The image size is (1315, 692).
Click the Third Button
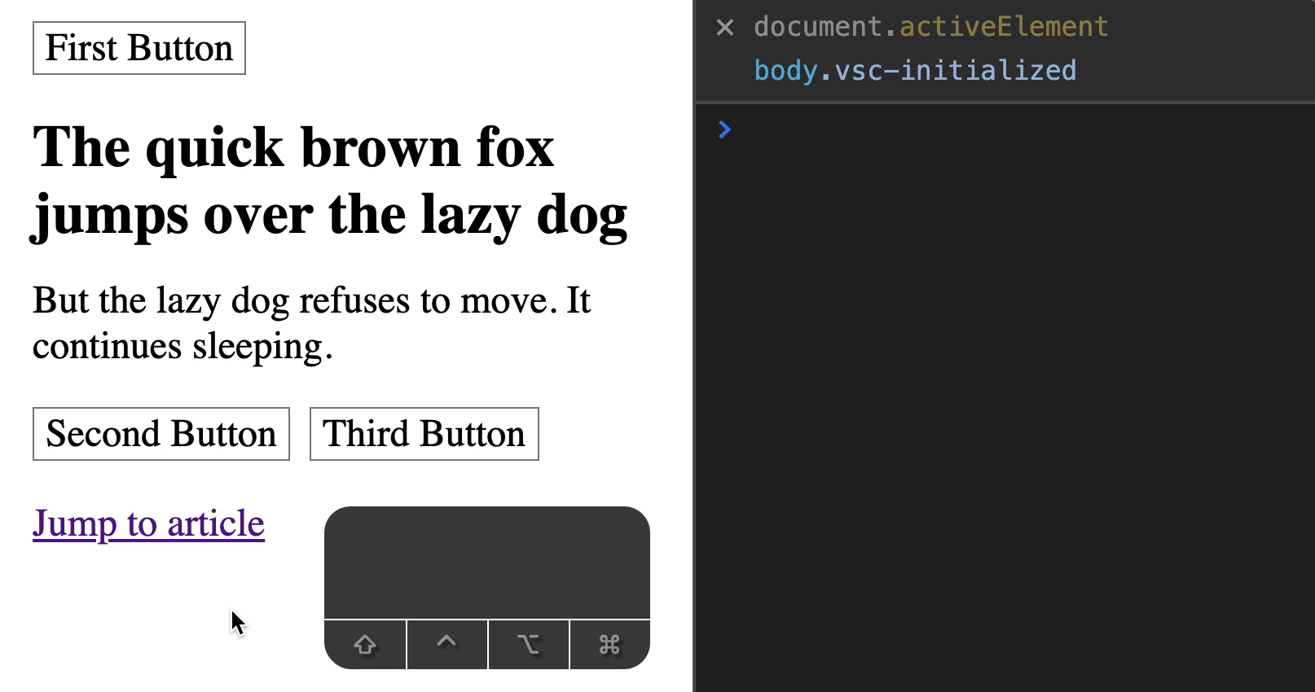point(424,434)
